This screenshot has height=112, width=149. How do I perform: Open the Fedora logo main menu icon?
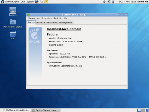2,2
